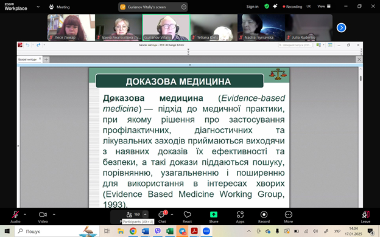Unmute microphone with the Audio button
Image resolution: width=380 pixels, height=237 pixels.
tap(15, 216)
